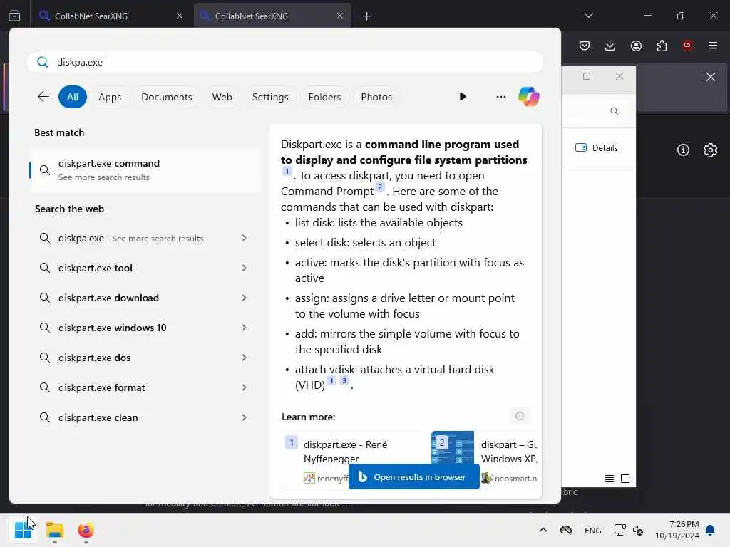Viewport: 730px width, 547px height.
Task: Expand the diskpart.exe download chevron
Action: [x=244, y=298]
